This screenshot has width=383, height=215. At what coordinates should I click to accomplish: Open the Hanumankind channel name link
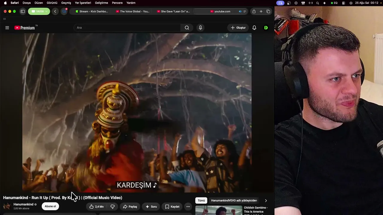[23, 205]
